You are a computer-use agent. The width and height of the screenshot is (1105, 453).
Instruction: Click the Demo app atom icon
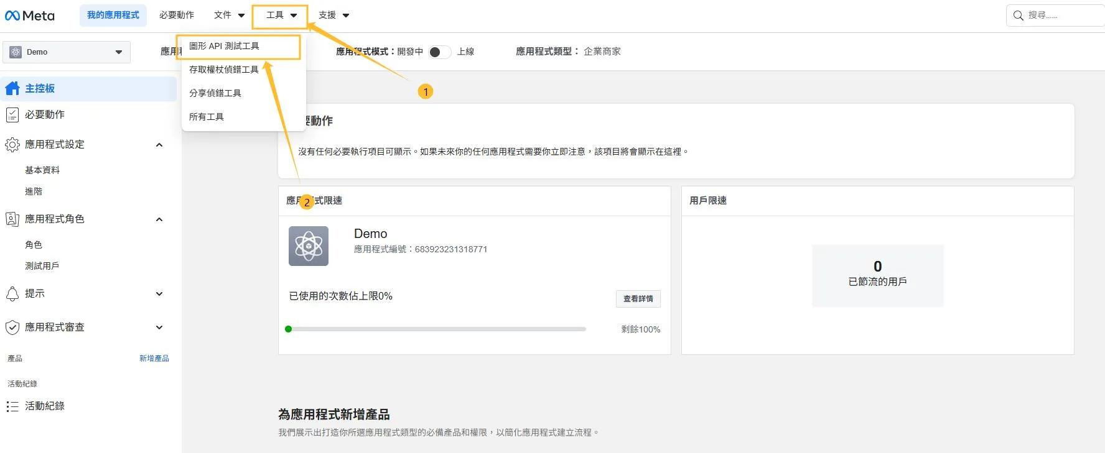pos(309,246)
